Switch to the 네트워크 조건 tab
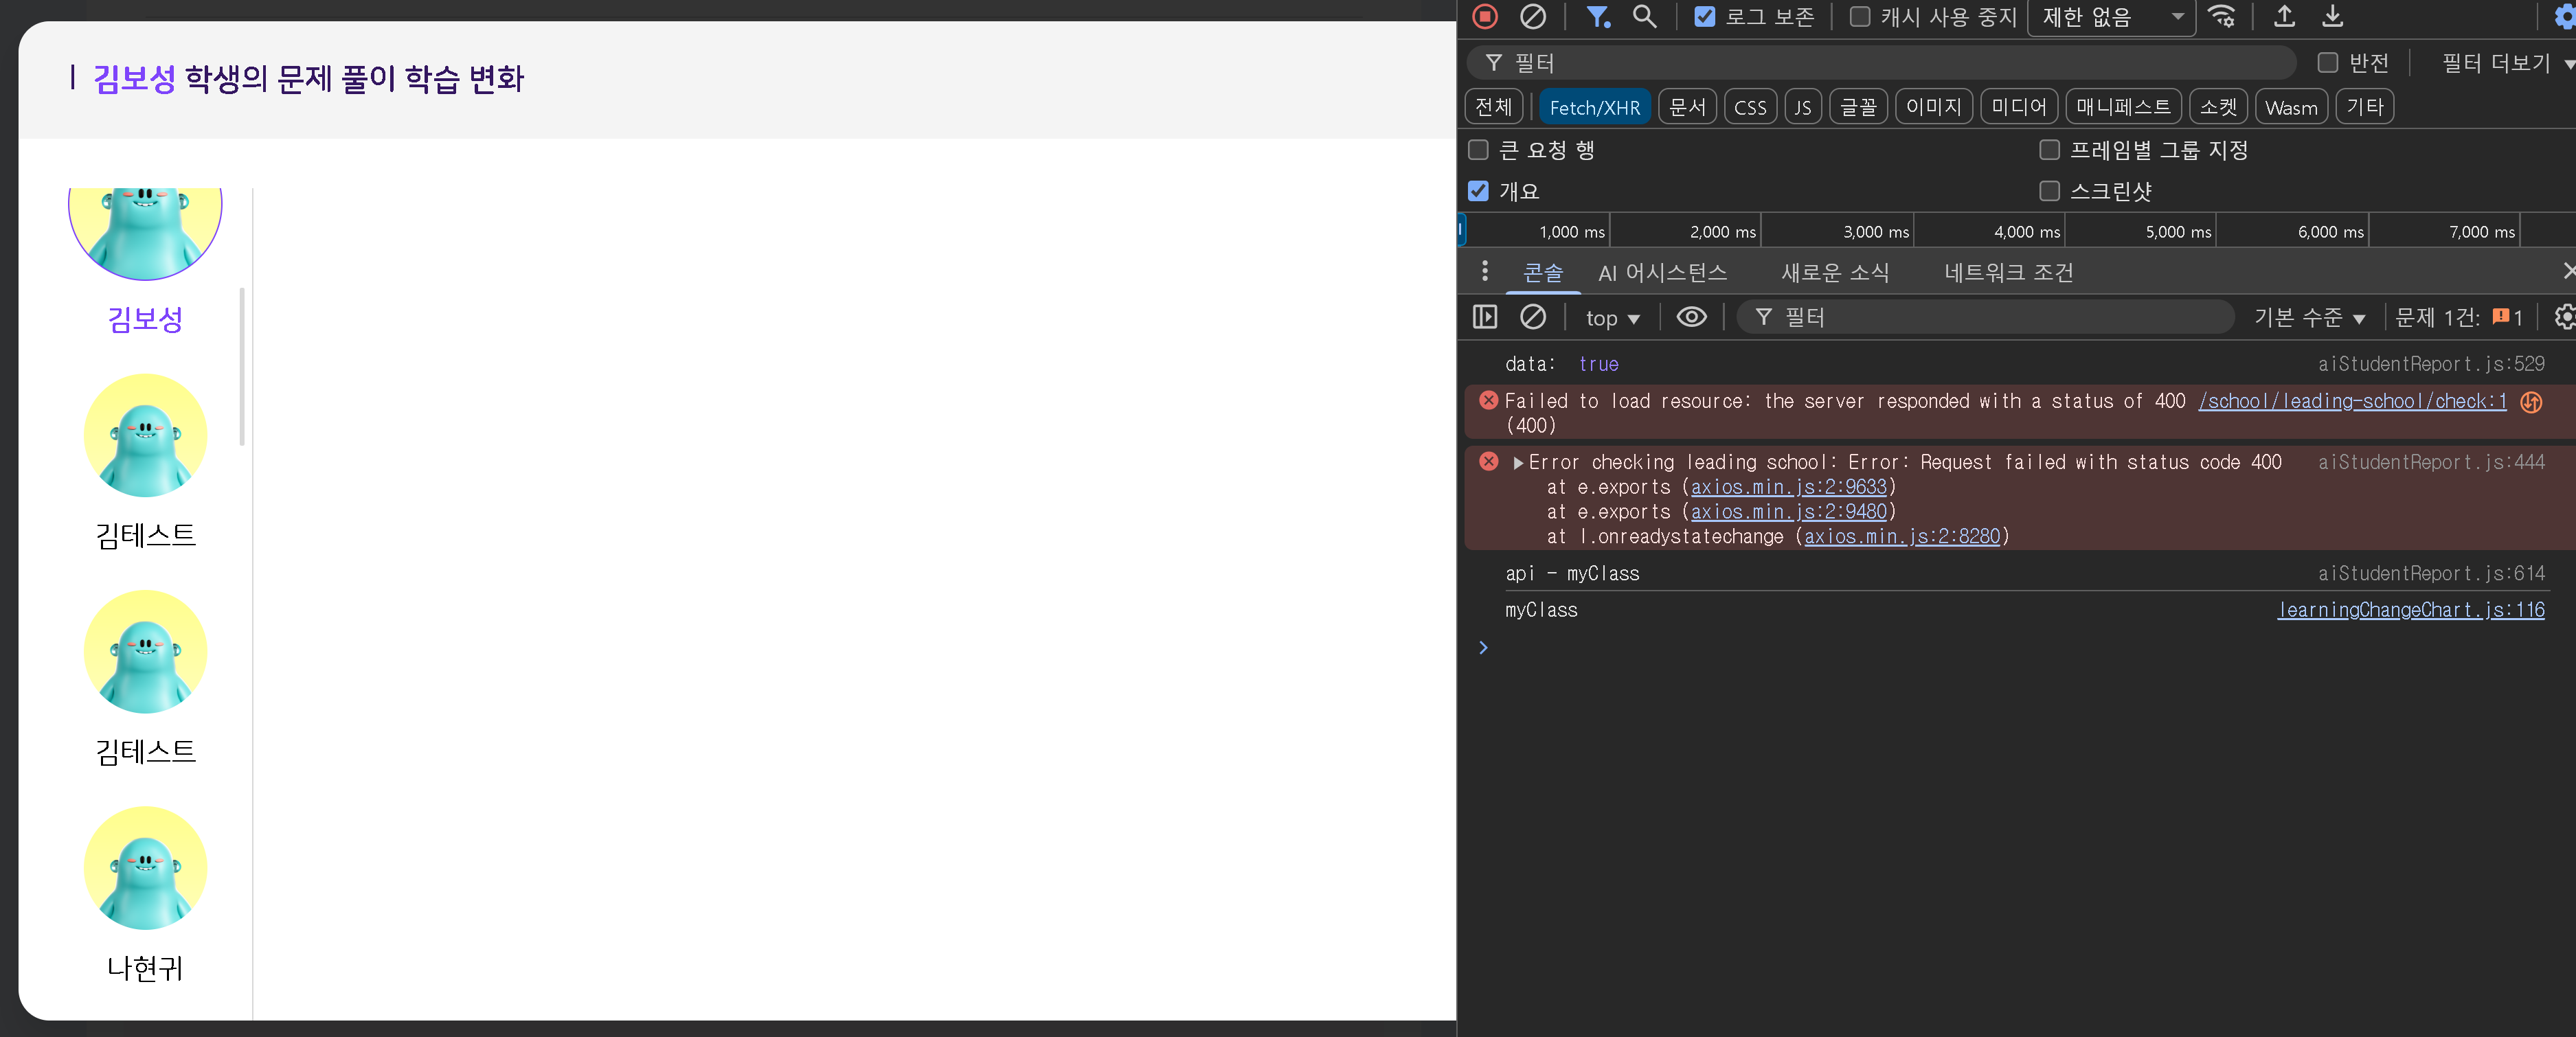 point(2008,272)
